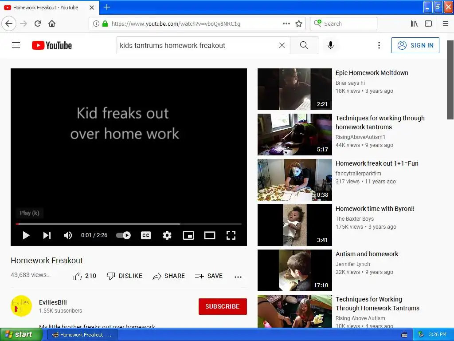
Task: Click the 3:26 PM taskbar clock
Action: pyautogui.click(x=438, y=335)
